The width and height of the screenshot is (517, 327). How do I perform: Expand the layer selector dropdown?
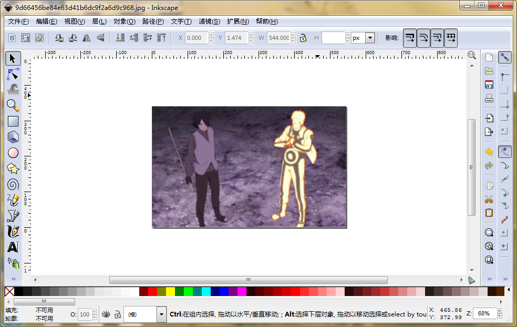coord(161,314)
